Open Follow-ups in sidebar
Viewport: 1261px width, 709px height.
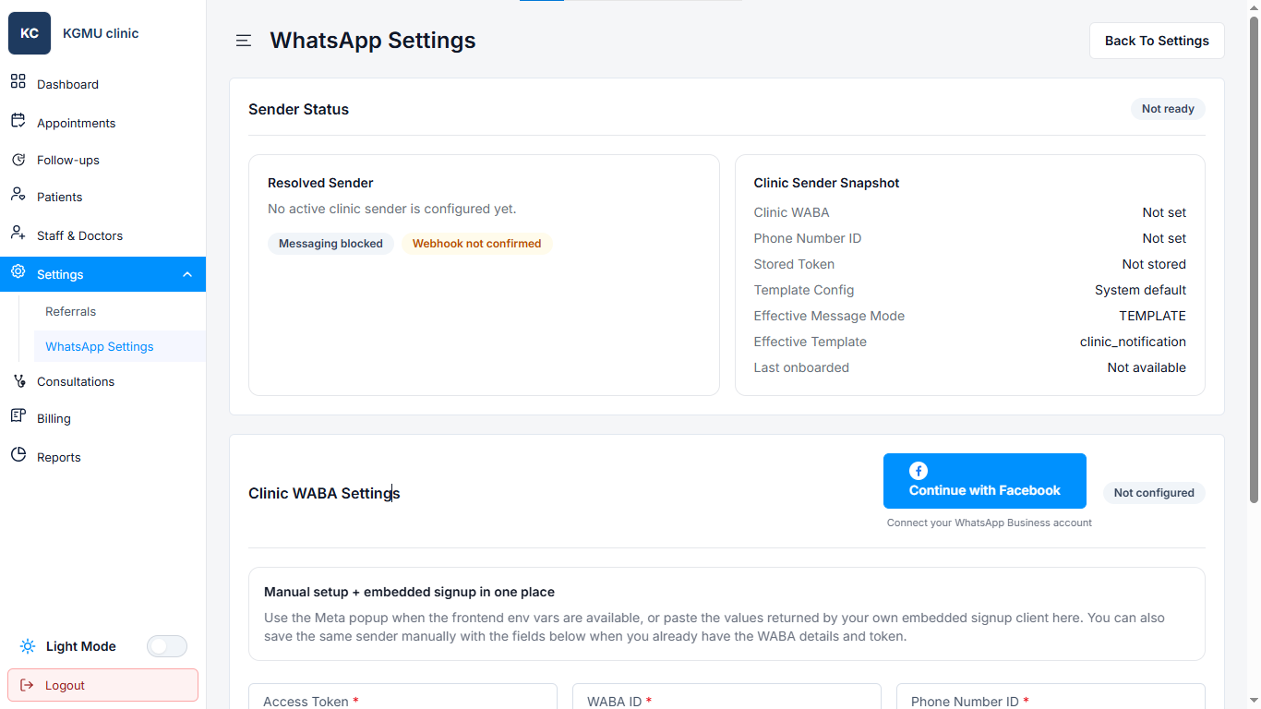pos(102,160)
